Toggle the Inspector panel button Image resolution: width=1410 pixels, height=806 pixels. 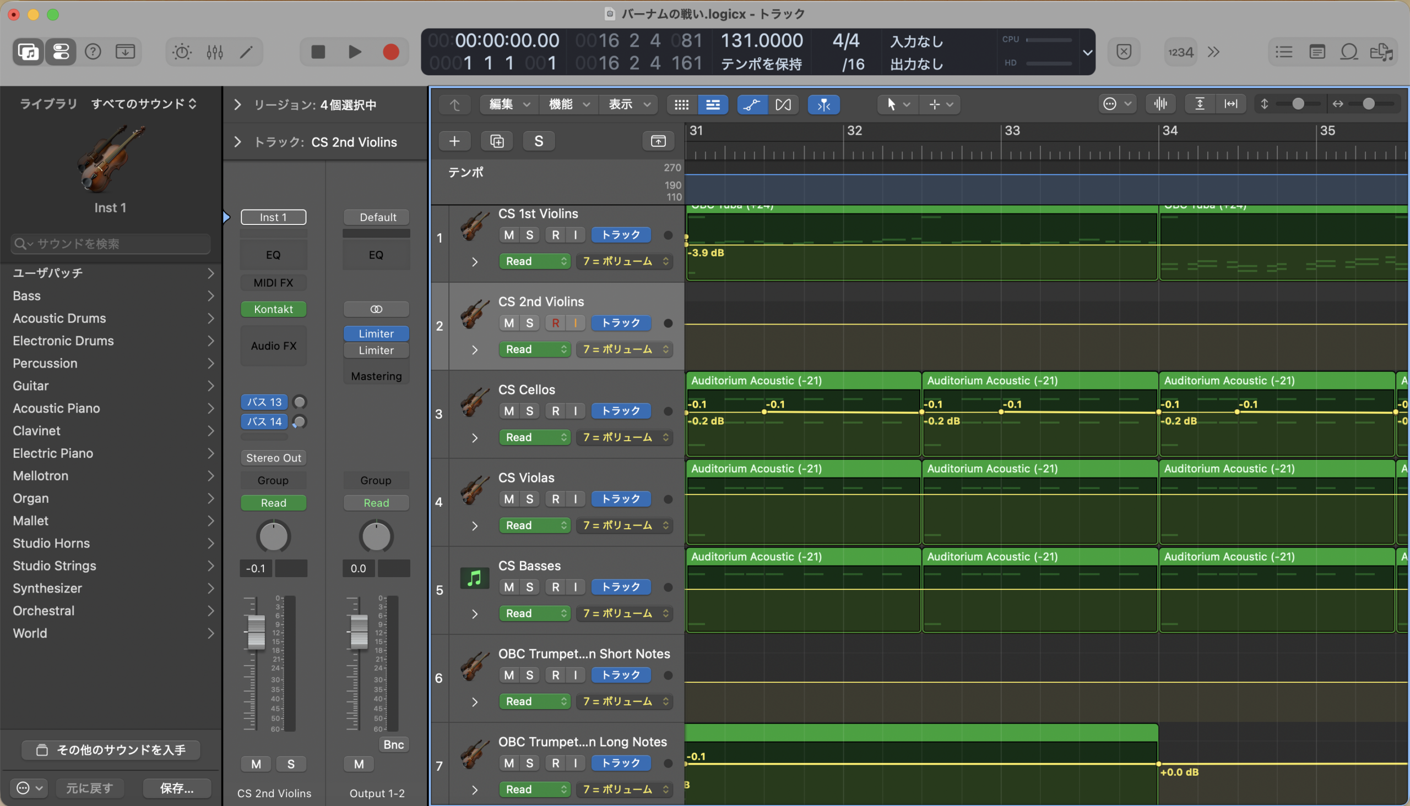coord(61,52)
